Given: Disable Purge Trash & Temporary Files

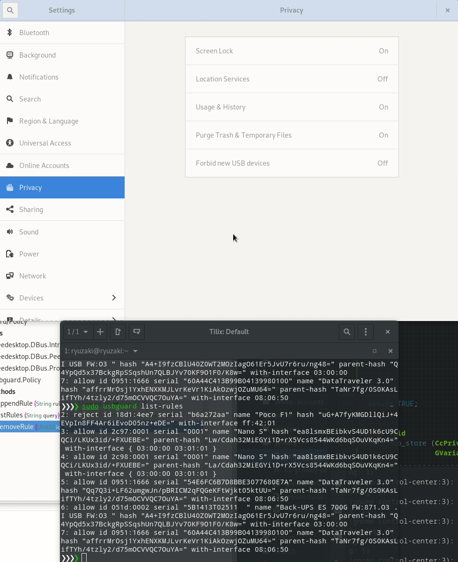Looking at the screenshot, I should (292, 135).
